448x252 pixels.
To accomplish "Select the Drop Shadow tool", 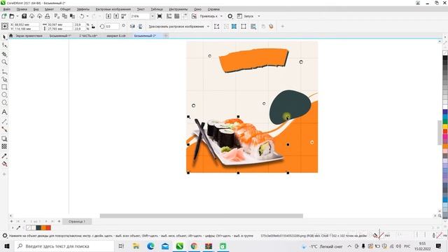I will [4, 139].
